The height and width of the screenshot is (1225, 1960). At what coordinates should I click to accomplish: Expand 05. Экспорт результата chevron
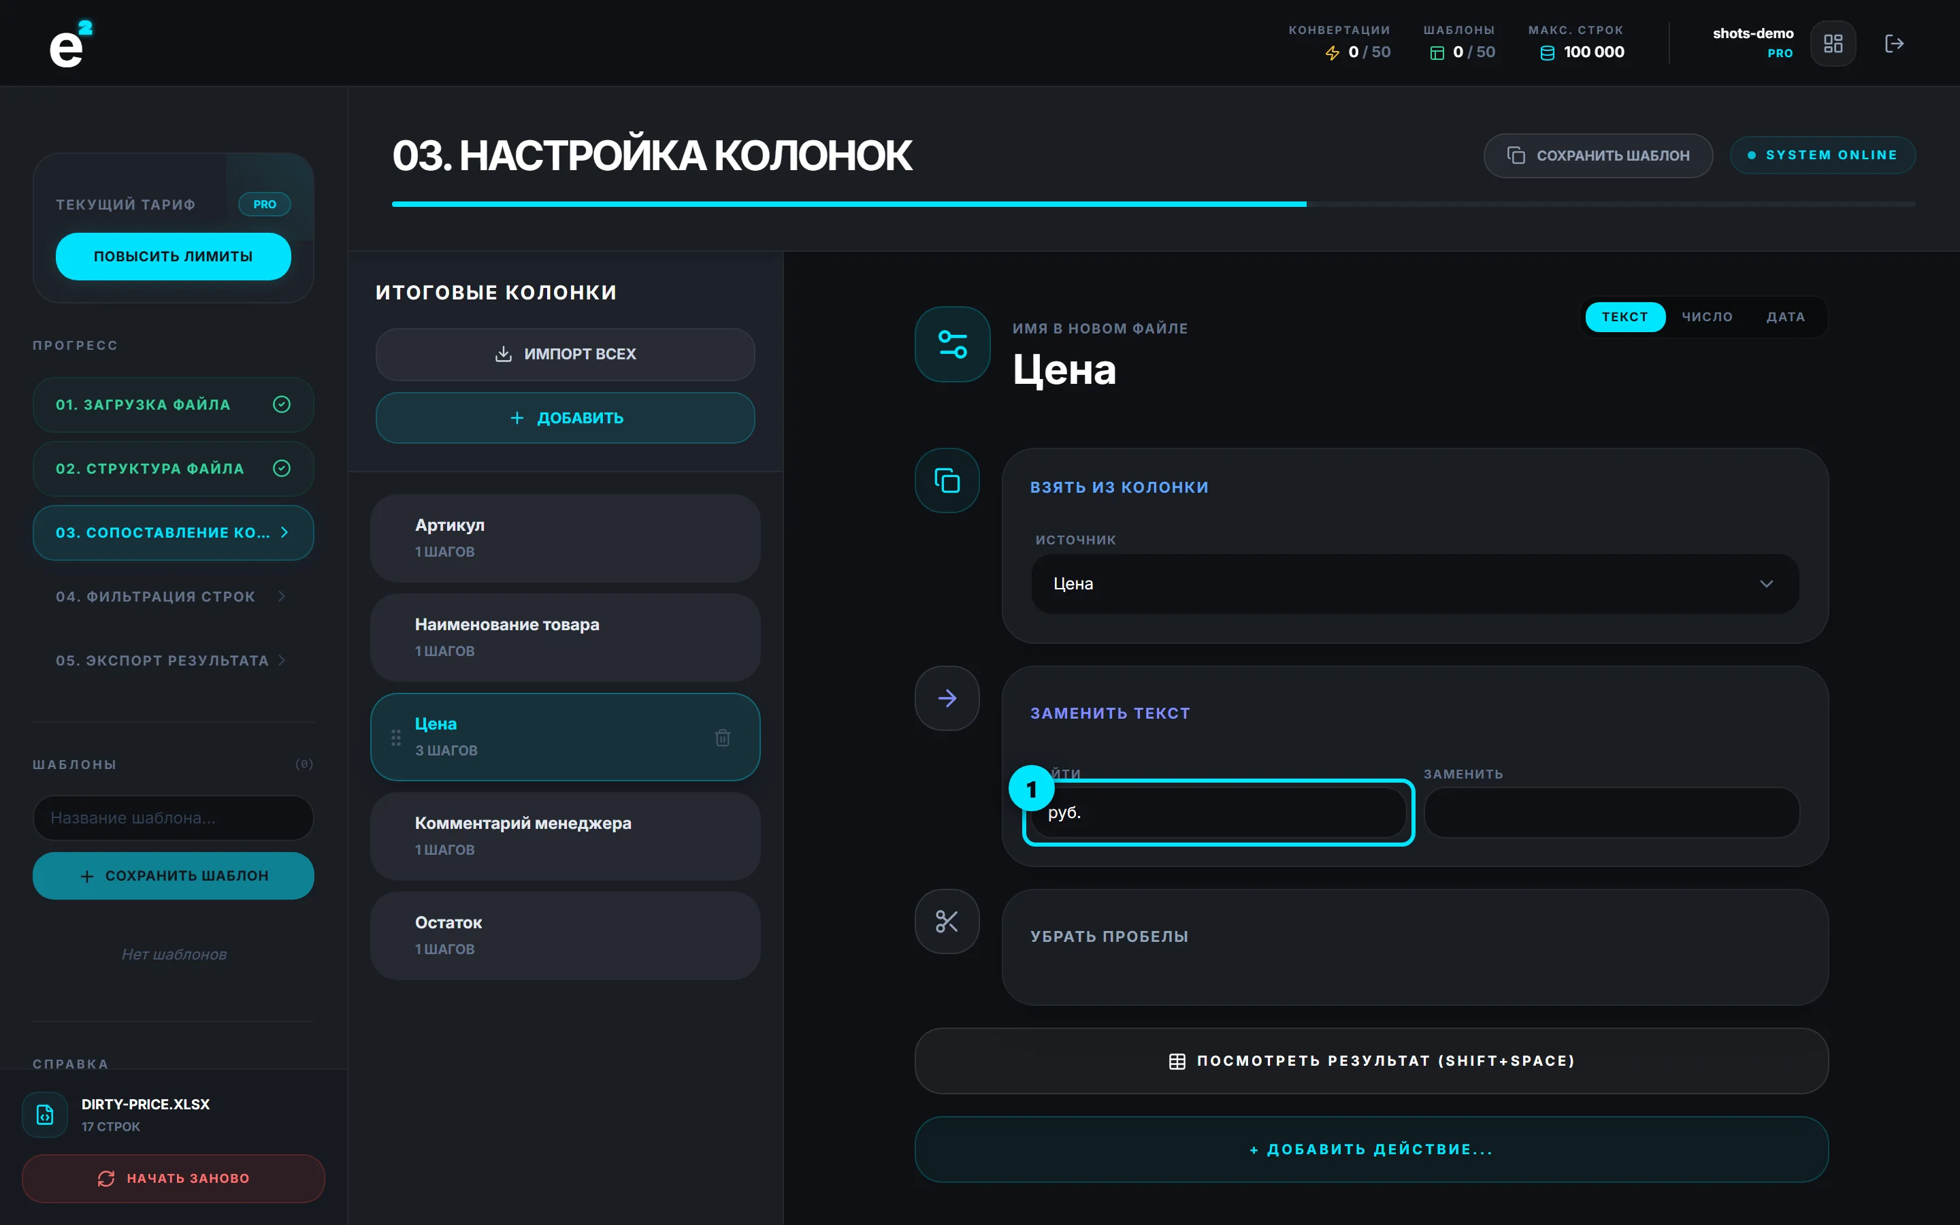point(282,660)
